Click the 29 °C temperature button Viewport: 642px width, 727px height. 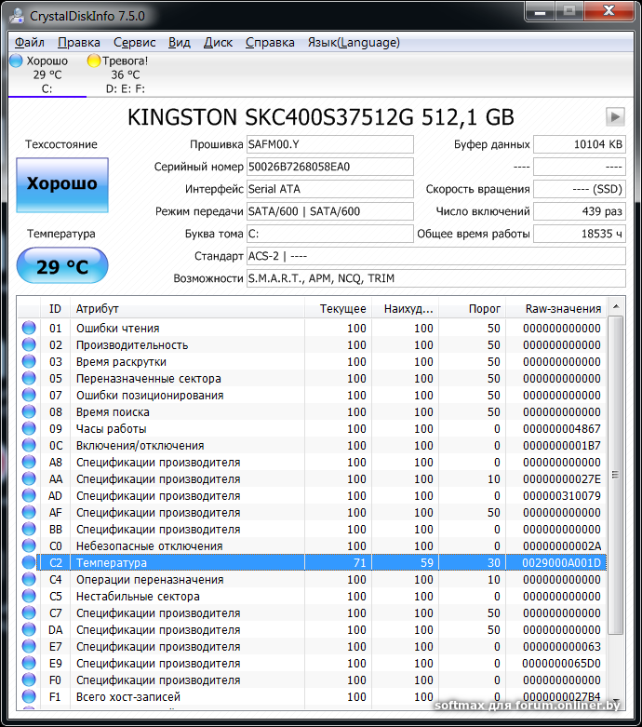click(x=62, y=267)
